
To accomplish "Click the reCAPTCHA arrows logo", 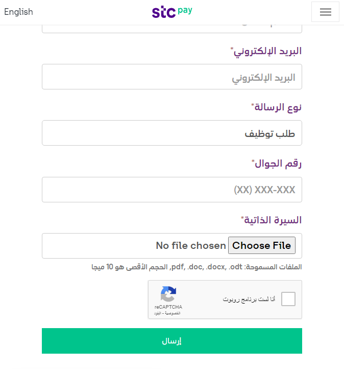I will click(168, 294).
